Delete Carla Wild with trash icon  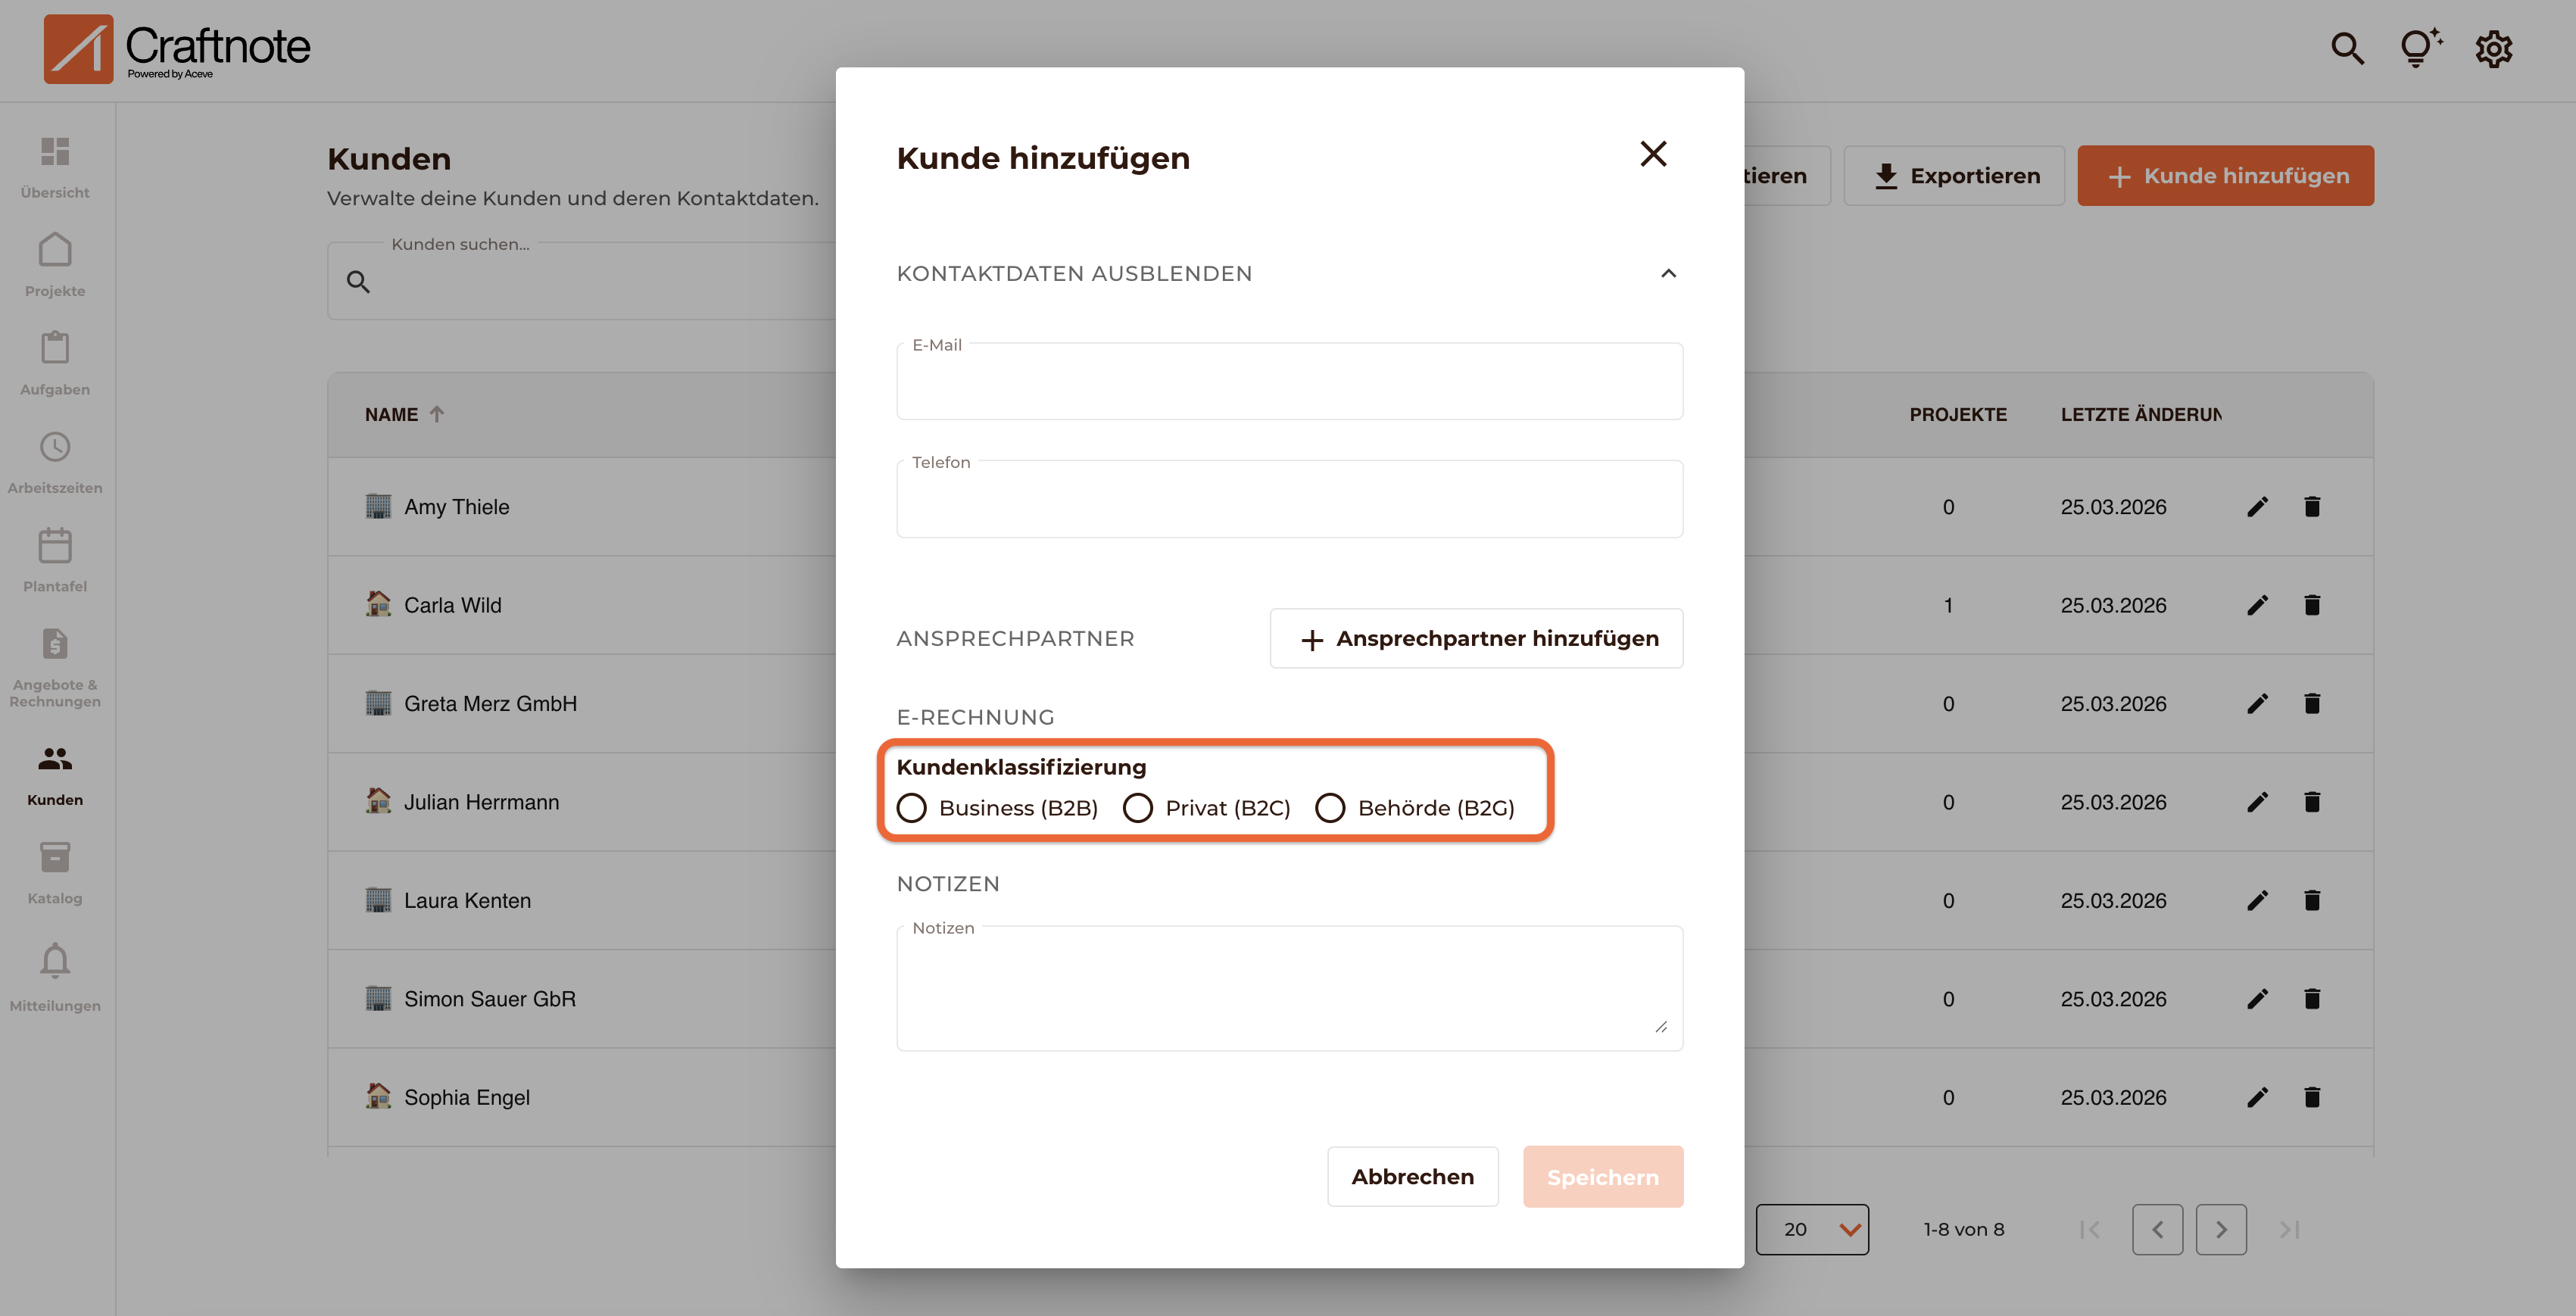click(x=2312, y=605)
